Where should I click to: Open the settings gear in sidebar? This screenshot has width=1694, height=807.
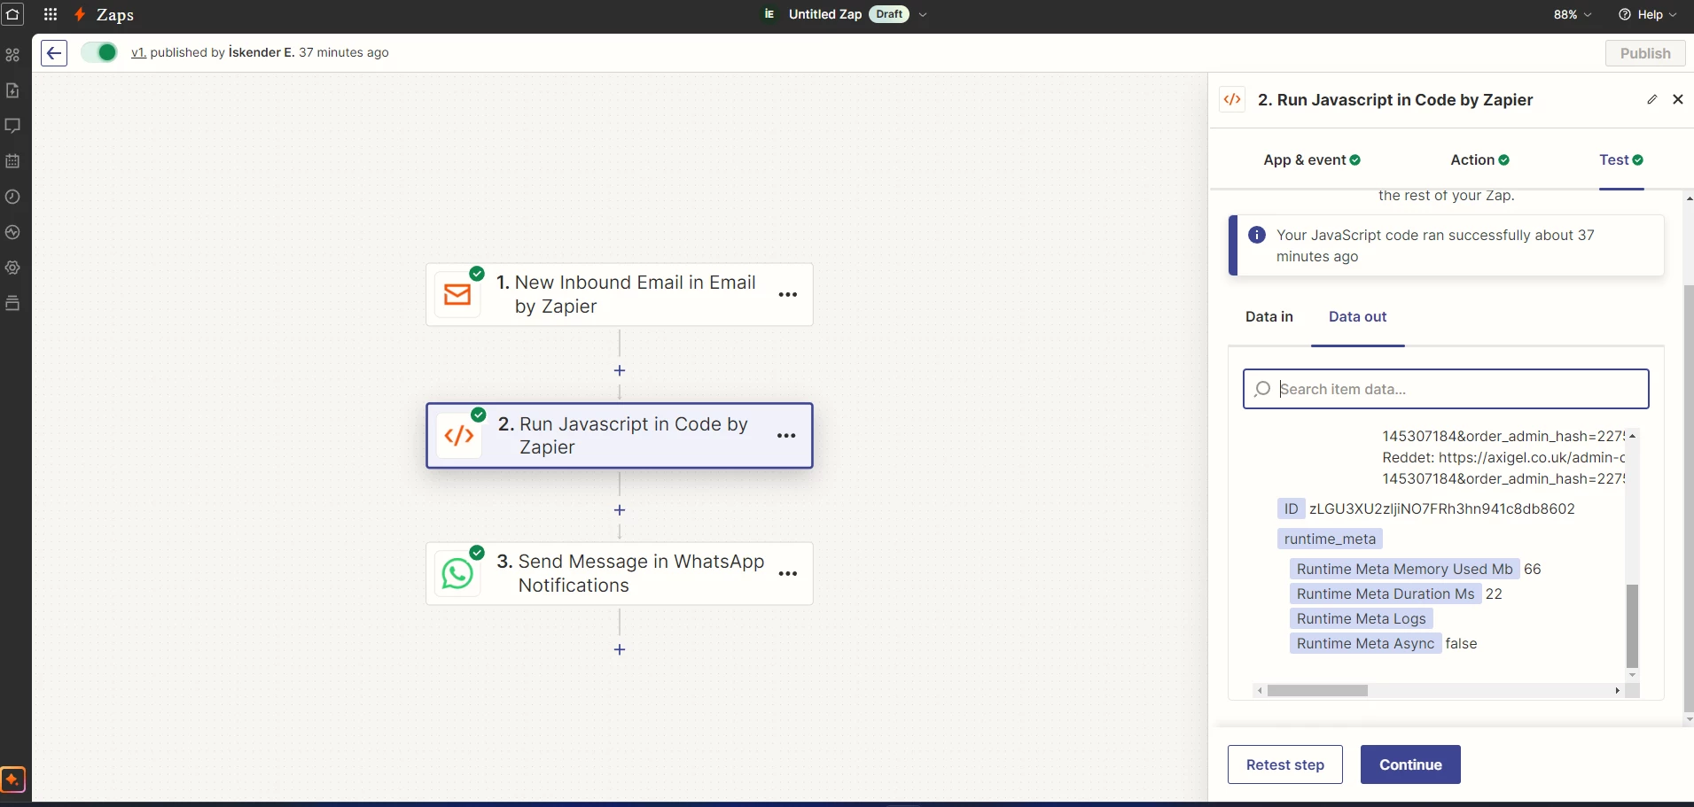12,268
